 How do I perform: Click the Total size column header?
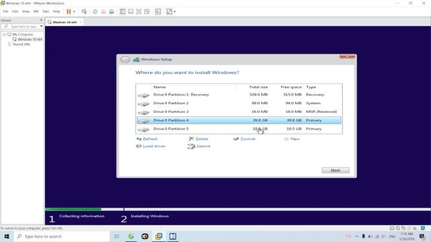tap(259, 87)
